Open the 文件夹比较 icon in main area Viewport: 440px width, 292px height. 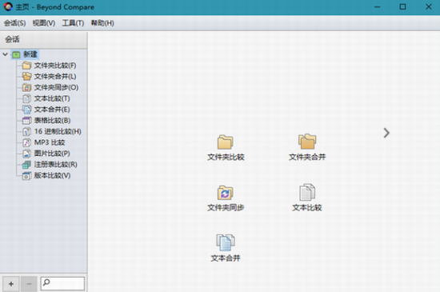tap(226, 147)
